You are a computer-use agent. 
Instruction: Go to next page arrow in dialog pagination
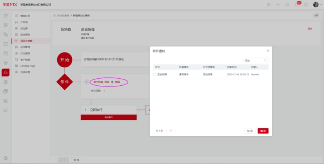pyautogui.click(x=175, y=131)
